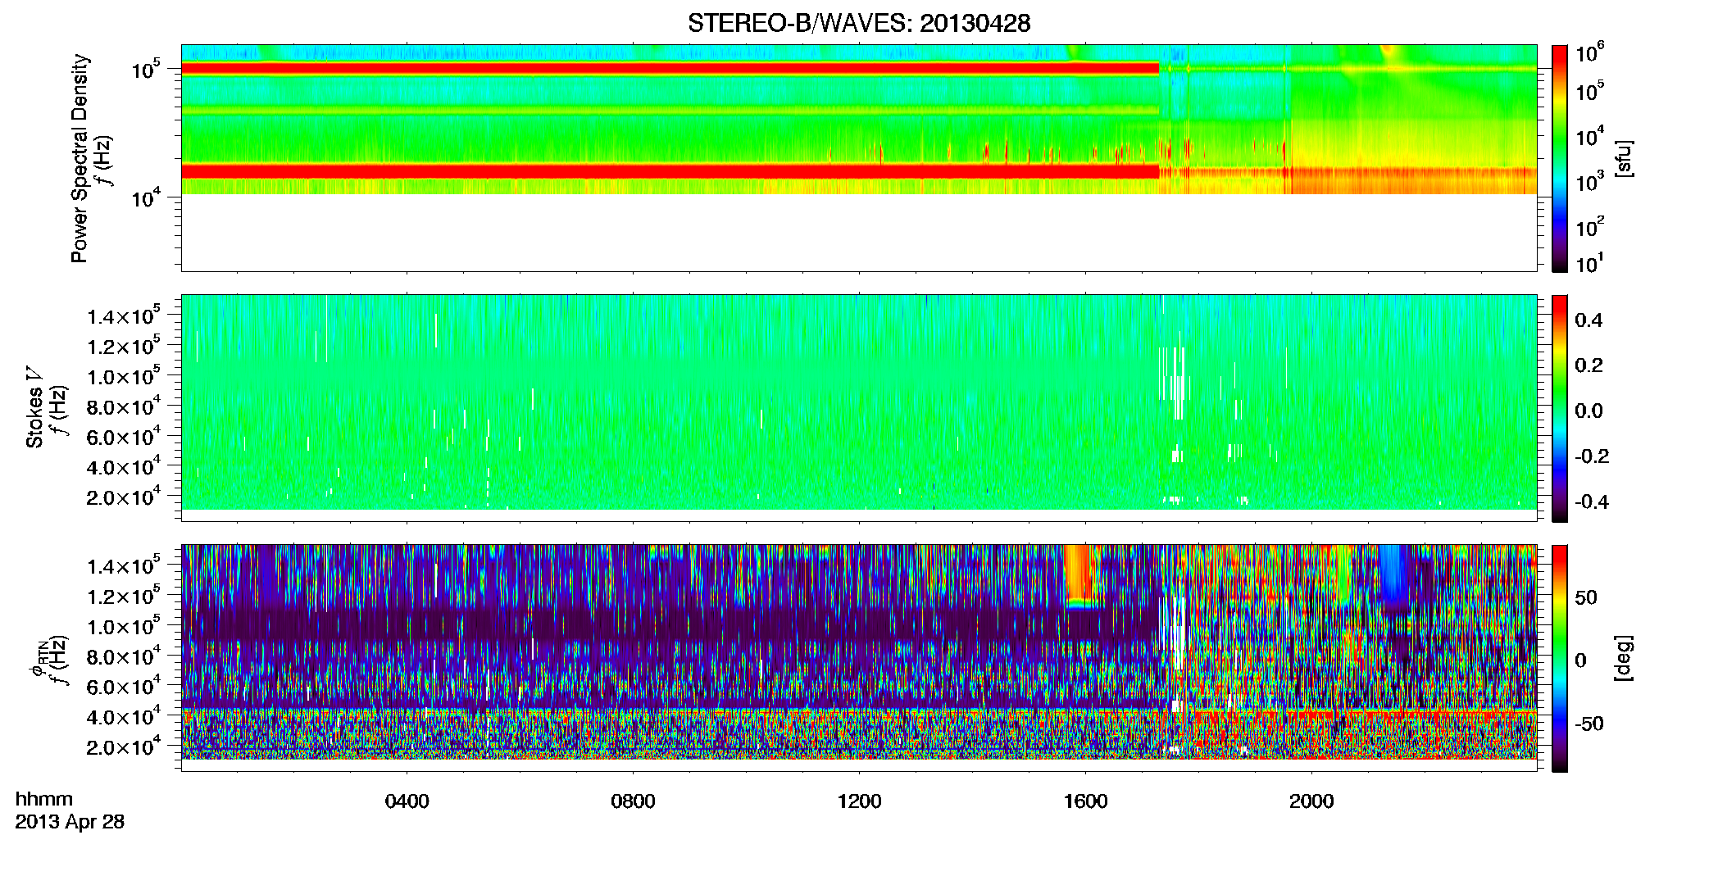Click the Stokes V colorbar
The width and height of the screenshot is (1718, 885).
click(1560, 408)
